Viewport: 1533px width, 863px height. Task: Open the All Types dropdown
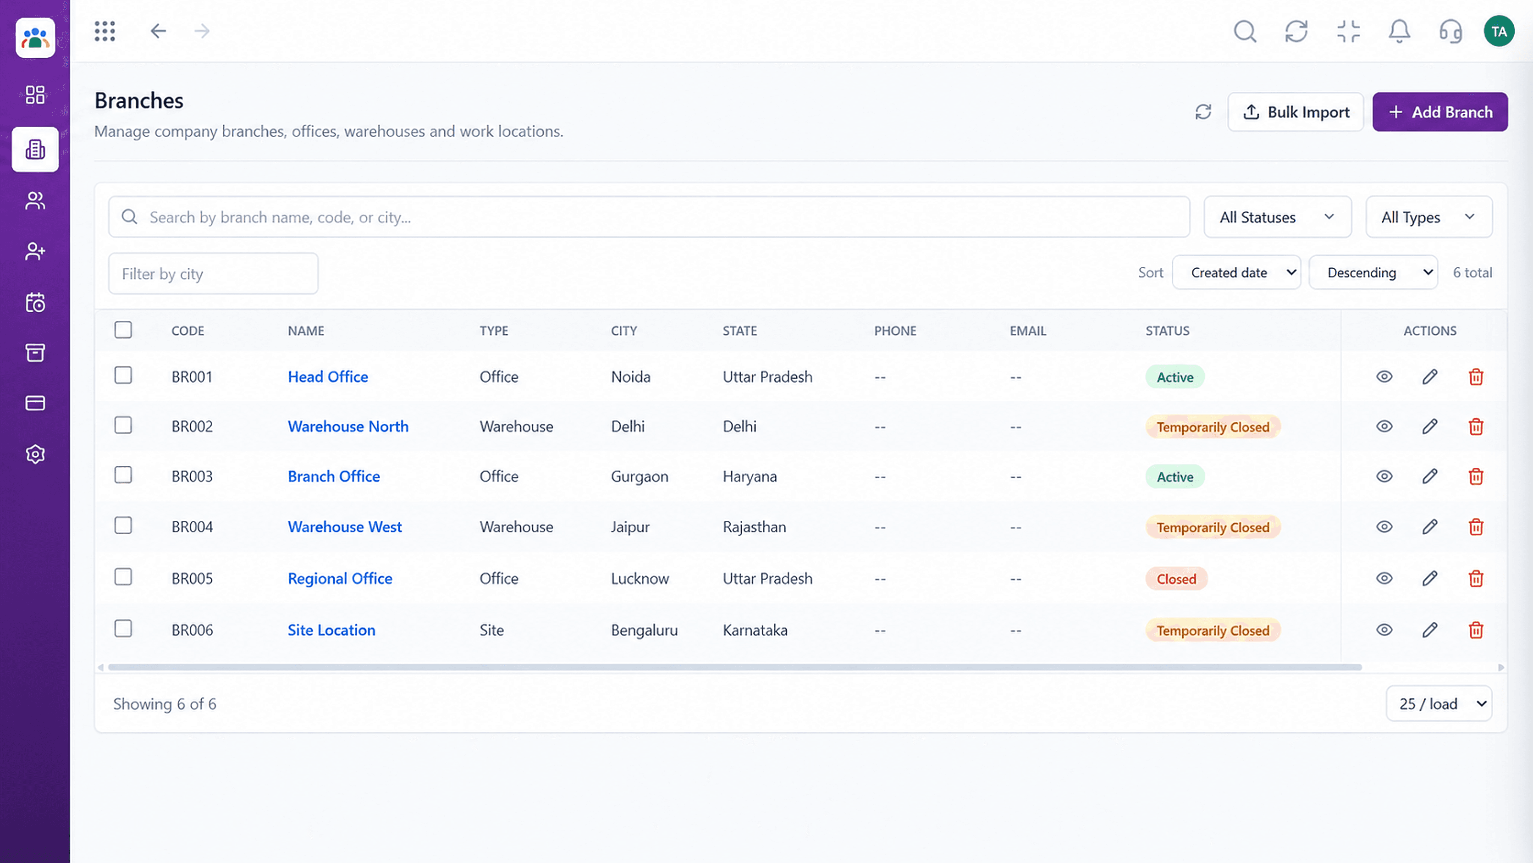(x=1428, y=217)
